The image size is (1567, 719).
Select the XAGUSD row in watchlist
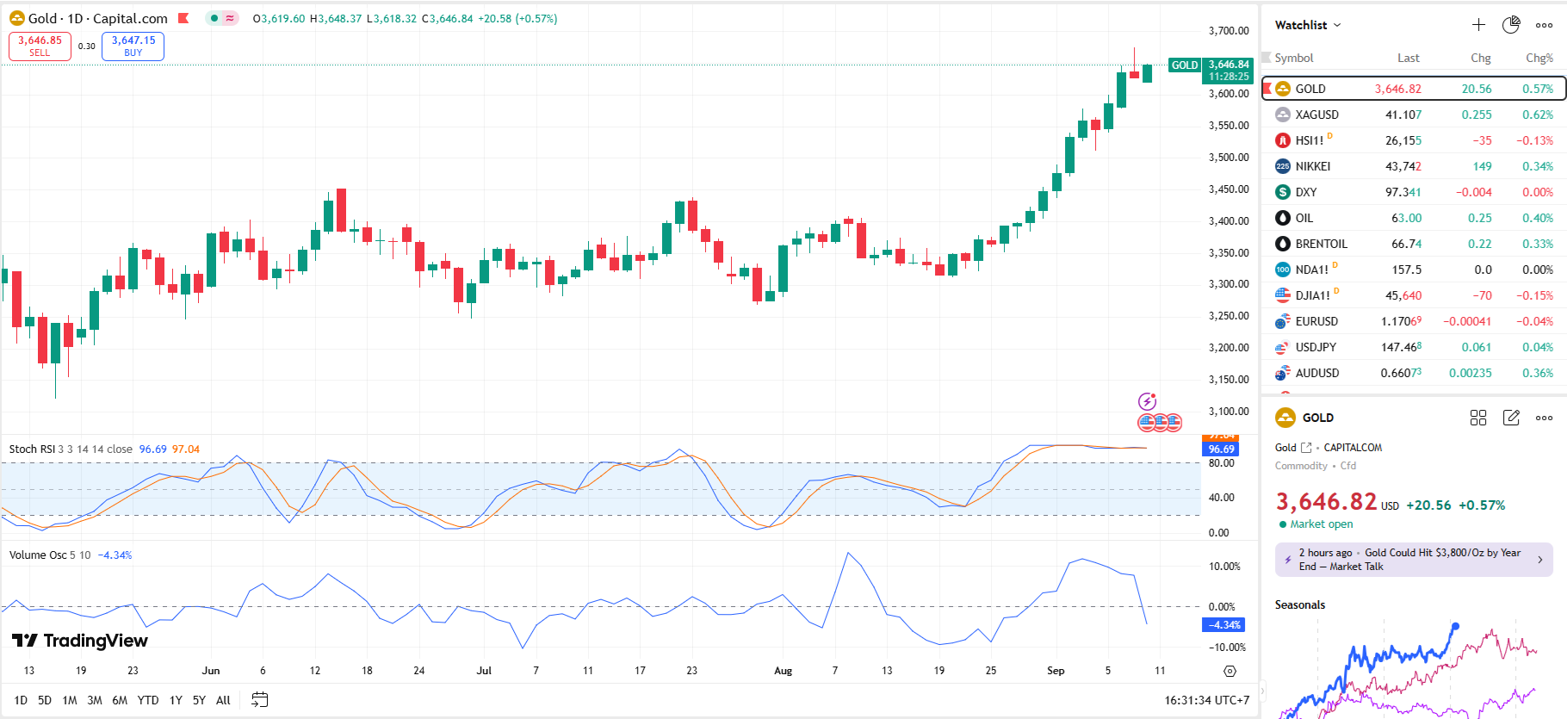point(1412,115)
